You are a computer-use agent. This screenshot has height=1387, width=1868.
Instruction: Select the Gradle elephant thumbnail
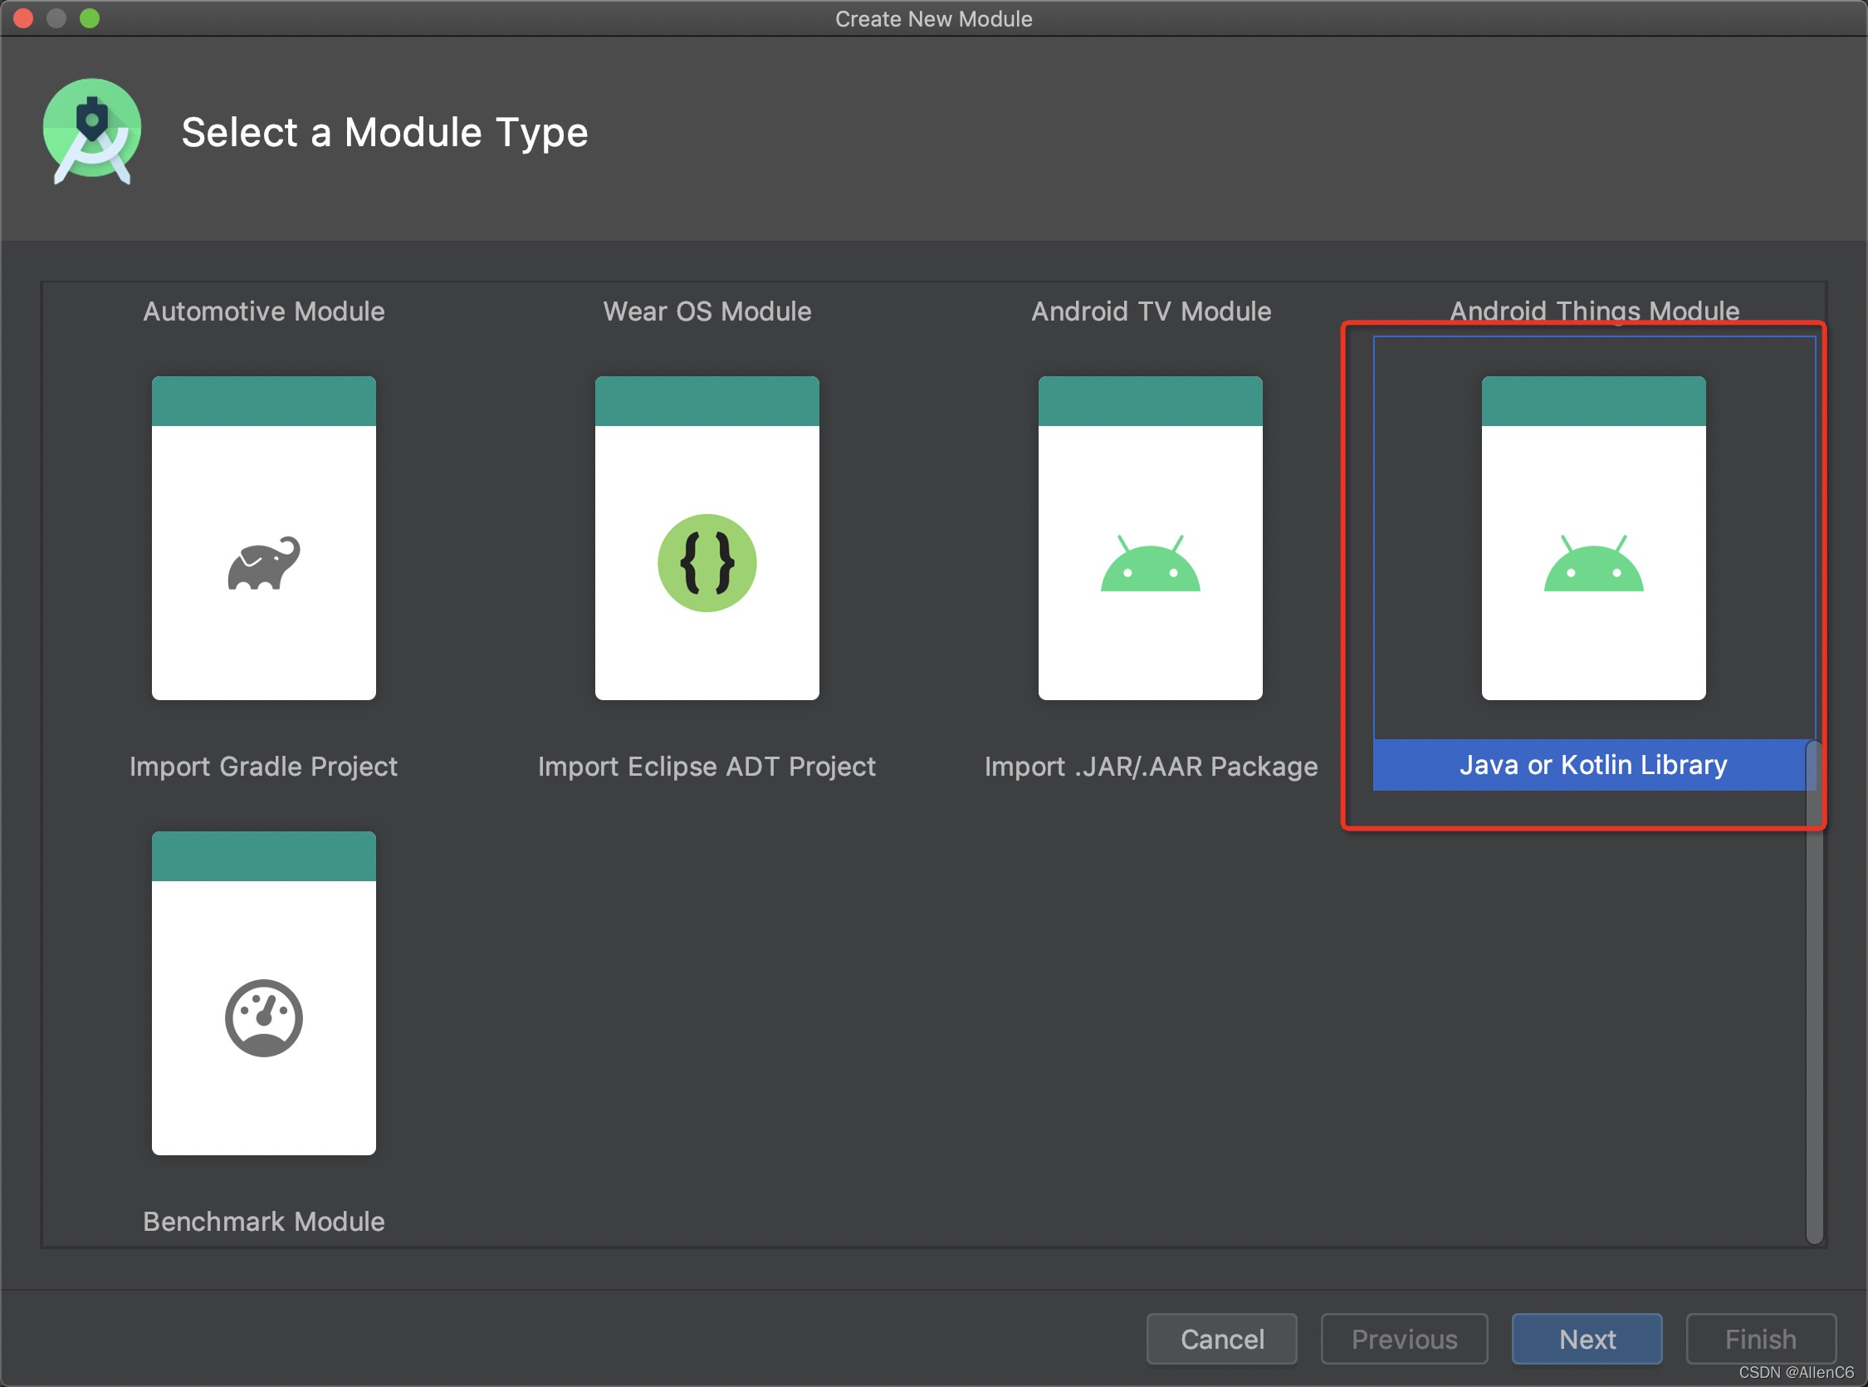click(x=263, y=538)
